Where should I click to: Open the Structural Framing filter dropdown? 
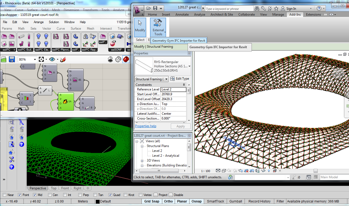(166, 79)
